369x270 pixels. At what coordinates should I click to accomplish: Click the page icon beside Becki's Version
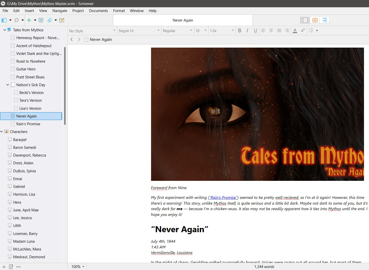pyautogui.click(x=16, y=92)
